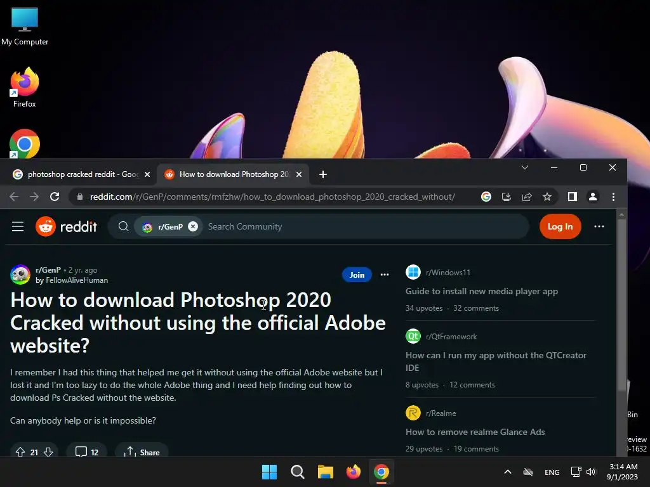Open volume control in tray
Screen dimensions: 650x487
tap(592, 472)
